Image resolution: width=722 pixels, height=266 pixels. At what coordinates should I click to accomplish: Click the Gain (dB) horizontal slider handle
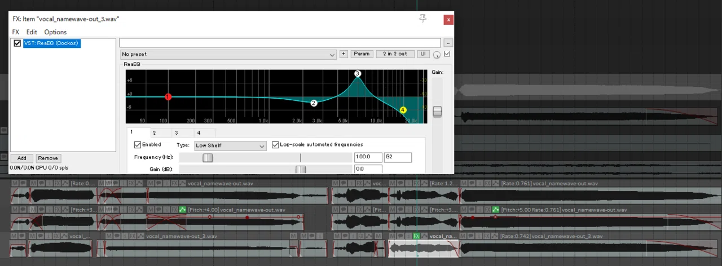[x=301, y=169]
